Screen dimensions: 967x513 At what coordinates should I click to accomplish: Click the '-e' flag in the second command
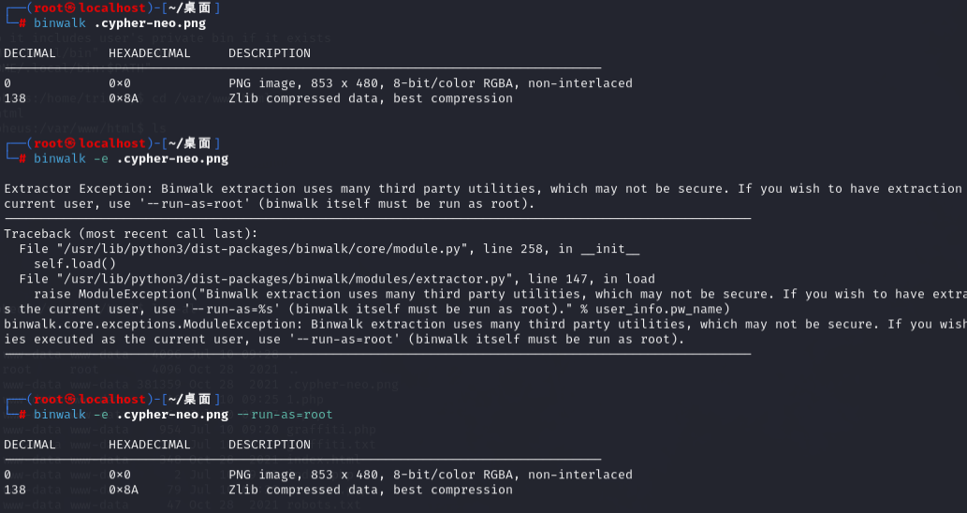coord(100,158)
